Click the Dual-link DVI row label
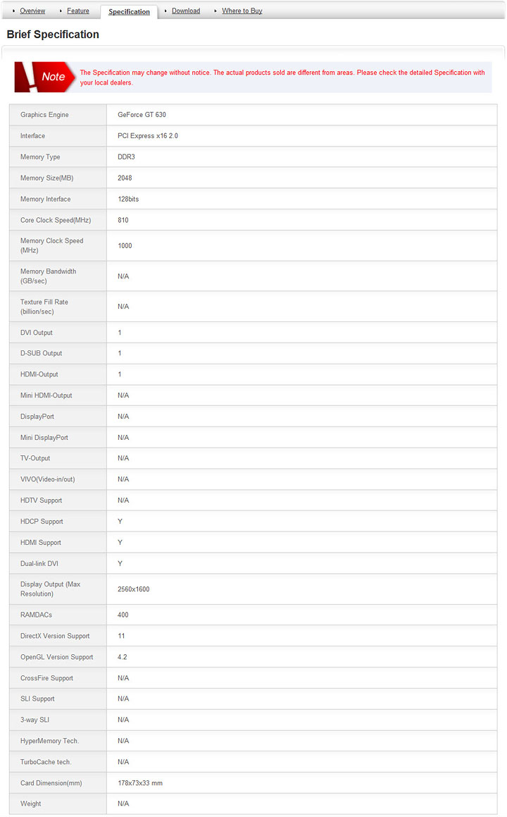 click(x=39, y=564)
